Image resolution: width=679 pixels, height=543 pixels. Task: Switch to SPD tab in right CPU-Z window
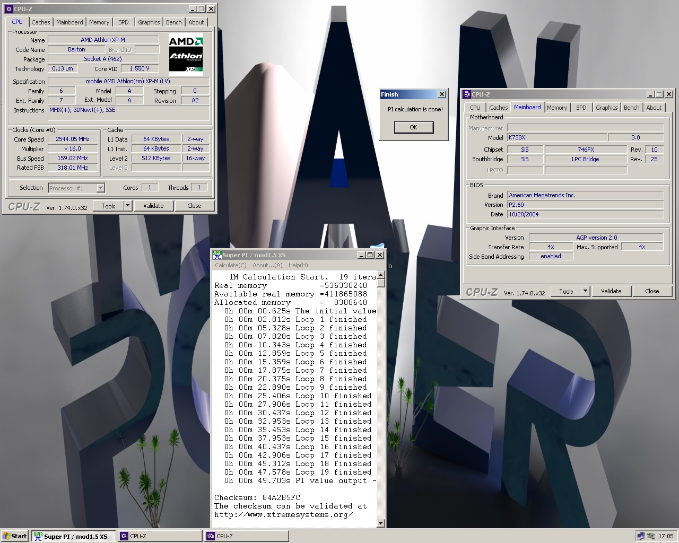[581, 108]
